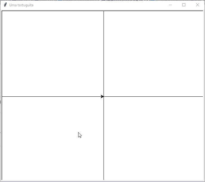Viewport: 205px width, 182px height.
Task: Click the midpoint of the horizontal line's left half
Action: [53, 96]
